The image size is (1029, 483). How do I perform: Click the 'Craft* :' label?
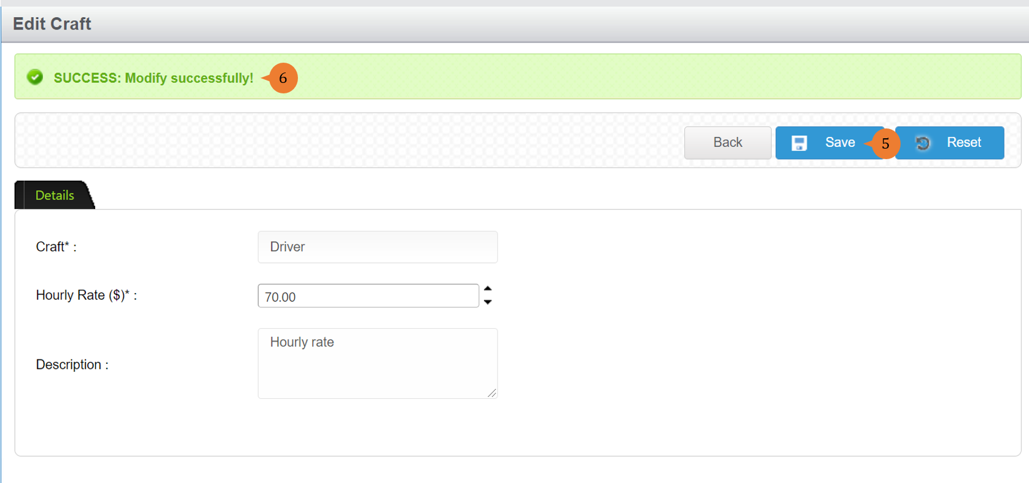pyautogui.click(x=57, y=247)
